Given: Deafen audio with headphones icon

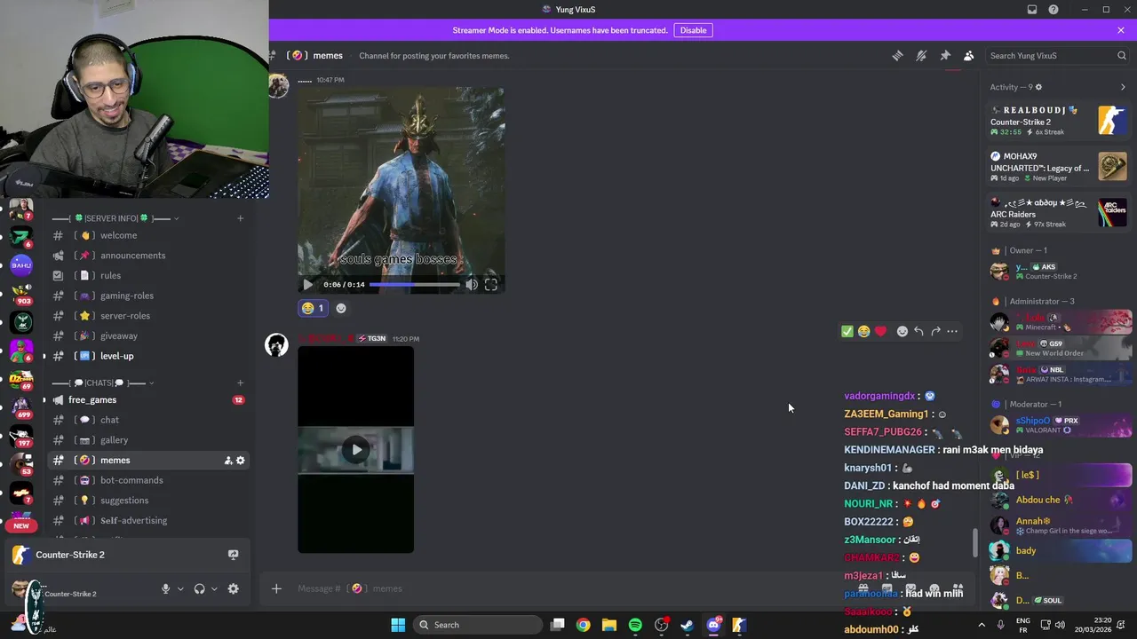Looking at the screenshot, I should point(199,588).
